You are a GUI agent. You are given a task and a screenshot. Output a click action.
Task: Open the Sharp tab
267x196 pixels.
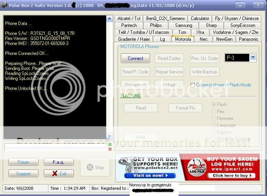tap(211, 25)
